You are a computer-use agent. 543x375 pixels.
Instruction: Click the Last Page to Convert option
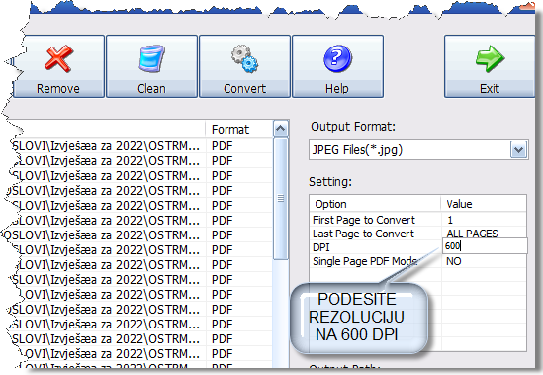[x=363, y=234]
